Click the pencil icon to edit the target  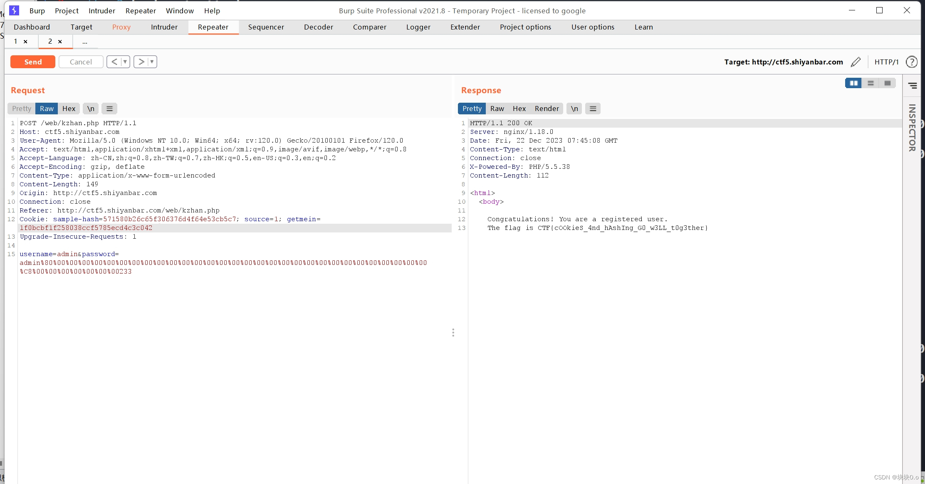[x=856, y=62]
